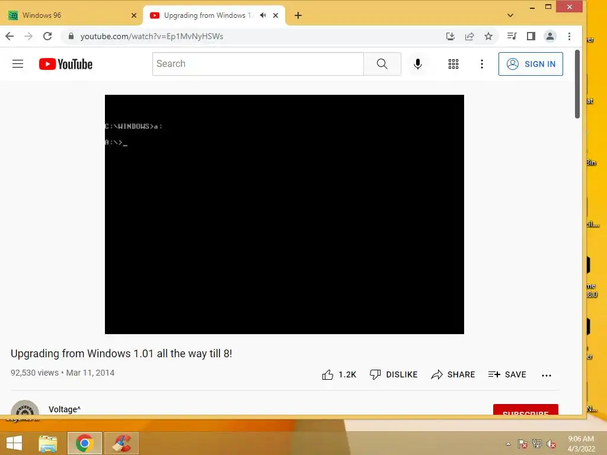Go back to the previous page

click(9, 36)
